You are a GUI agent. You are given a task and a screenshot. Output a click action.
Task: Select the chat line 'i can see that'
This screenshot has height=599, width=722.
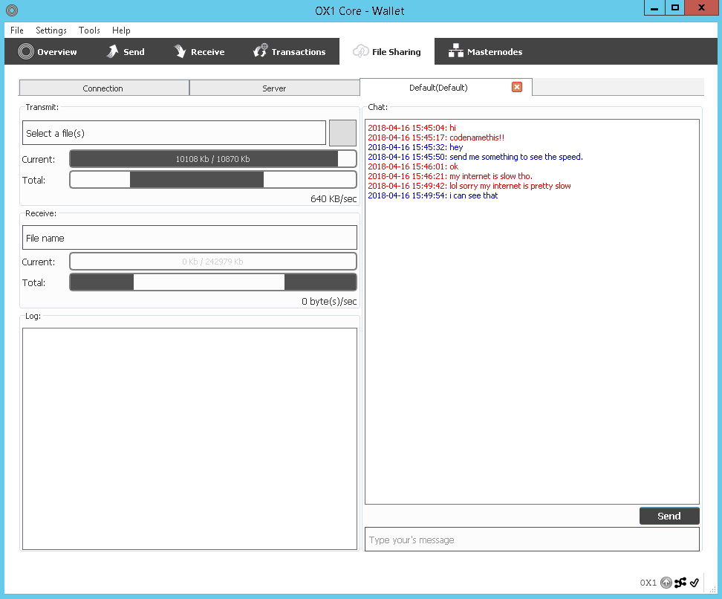[433, 195]
